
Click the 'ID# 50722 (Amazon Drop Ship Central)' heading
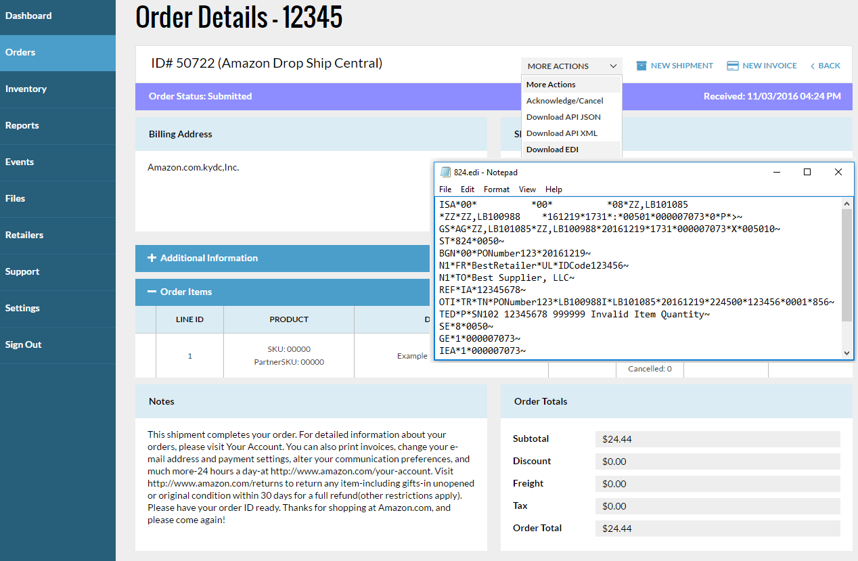click(267, 63)
